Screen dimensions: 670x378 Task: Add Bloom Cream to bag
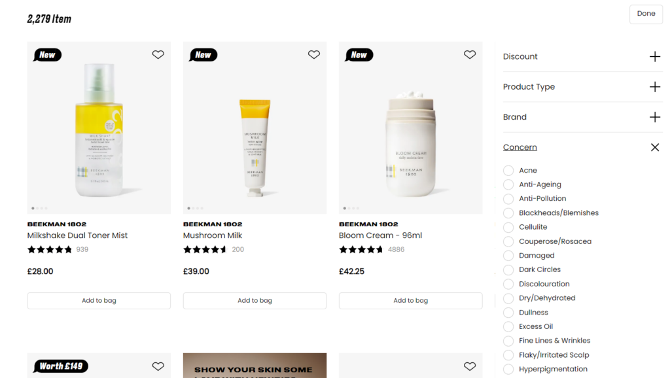410,300
